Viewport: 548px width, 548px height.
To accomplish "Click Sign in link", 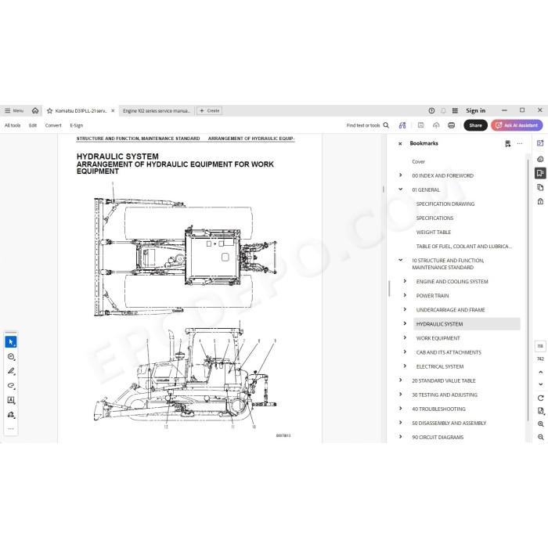I will coord(475,111).
